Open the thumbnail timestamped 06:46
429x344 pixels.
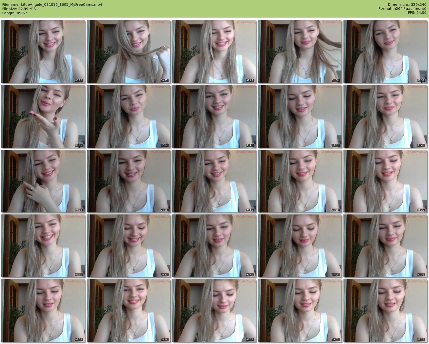pos(214,246)
